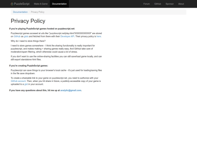Open the Forum nav link
The image size is (197, 148).
pos(147,4)
